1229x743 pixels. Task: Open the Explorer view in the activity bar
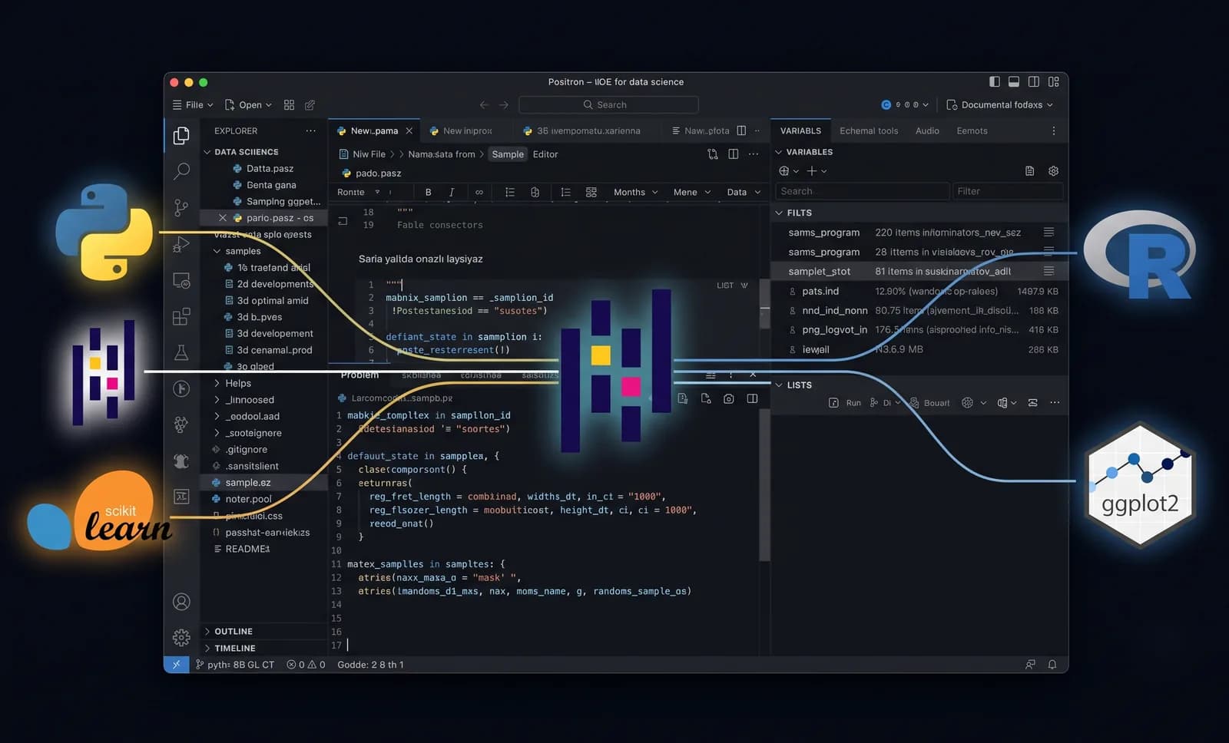tap(181, 136)
